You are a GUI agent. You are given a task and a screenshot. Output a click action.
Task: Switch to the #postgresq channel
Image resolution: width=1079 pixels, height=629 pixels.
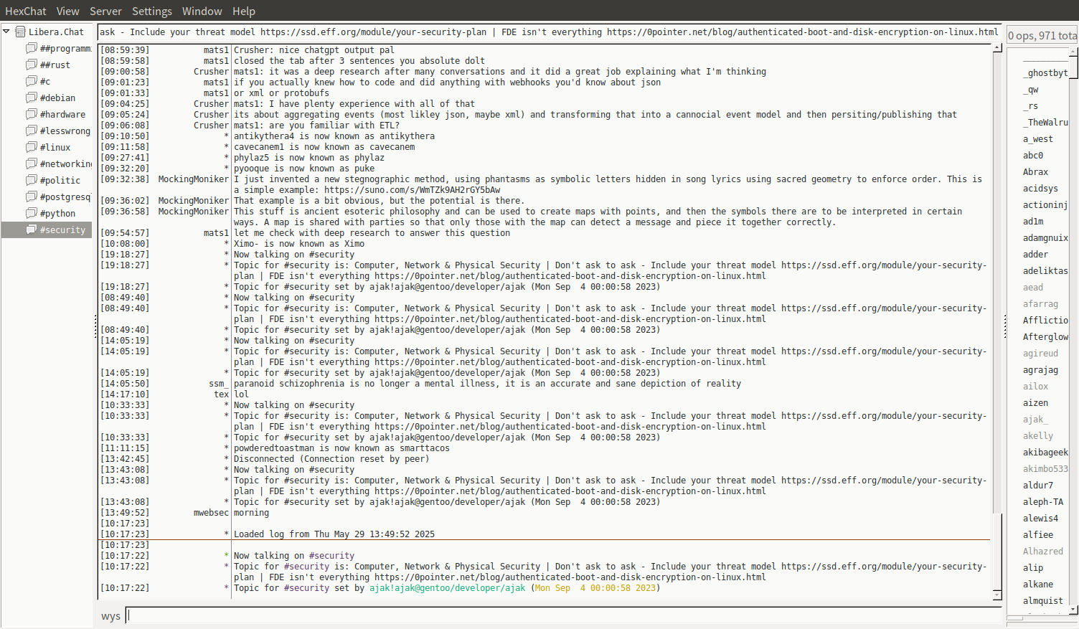point(65,197)
